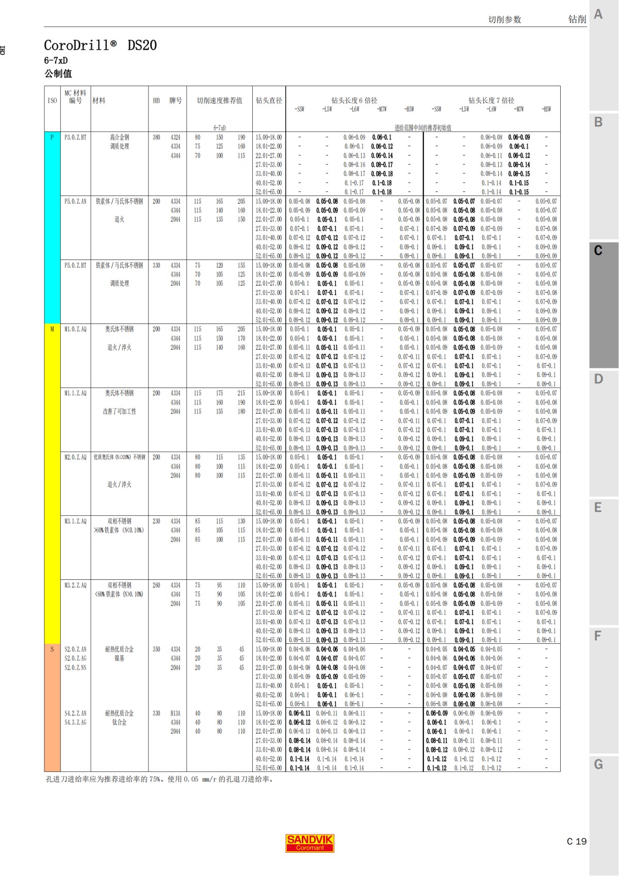Select material code S4.3.Z.AG
619x876 pixels.
point(75,722)
